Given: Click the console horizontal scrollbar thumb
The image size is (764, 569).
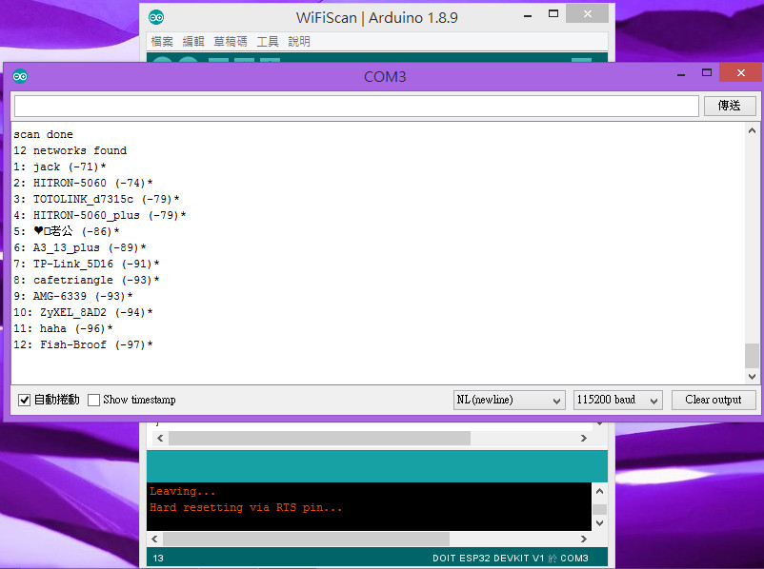Looking at the screenshot, I should point(306,539).
